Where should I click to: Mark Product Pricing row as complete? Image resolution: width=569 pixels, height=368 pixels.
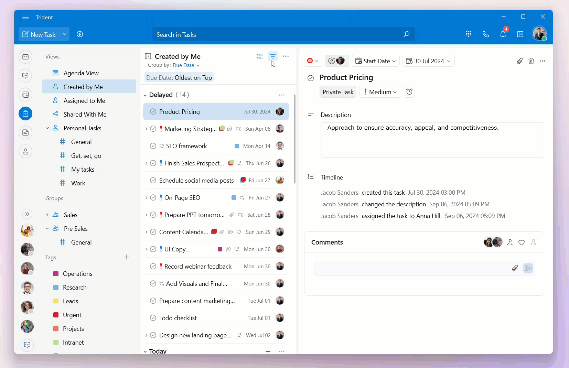(x=153, y=112)
